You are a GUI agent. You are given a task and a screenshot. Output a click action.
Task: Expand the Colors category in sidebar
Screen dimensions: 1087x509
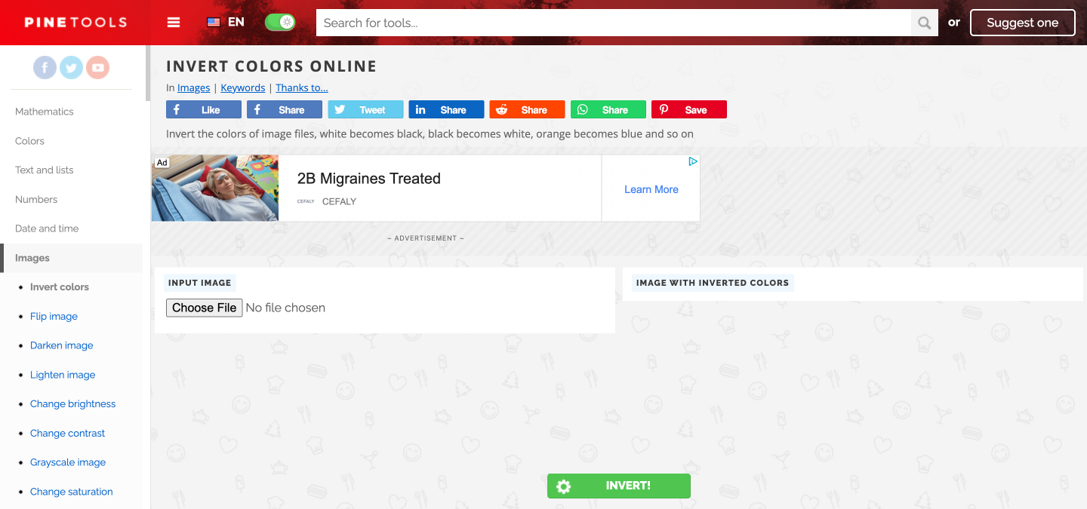point(29,141)
